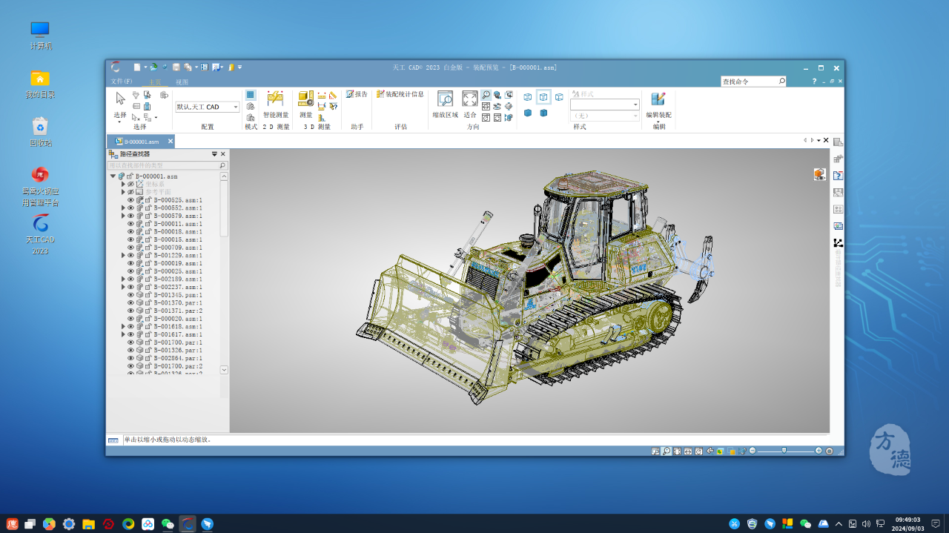Open the file manager from the taskbar

(x=88, y=524)
